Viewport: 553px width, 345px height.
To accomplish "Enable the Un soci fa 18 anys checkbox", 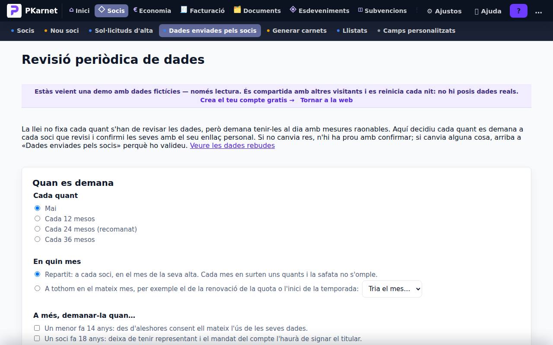I will tap(37, 339).
